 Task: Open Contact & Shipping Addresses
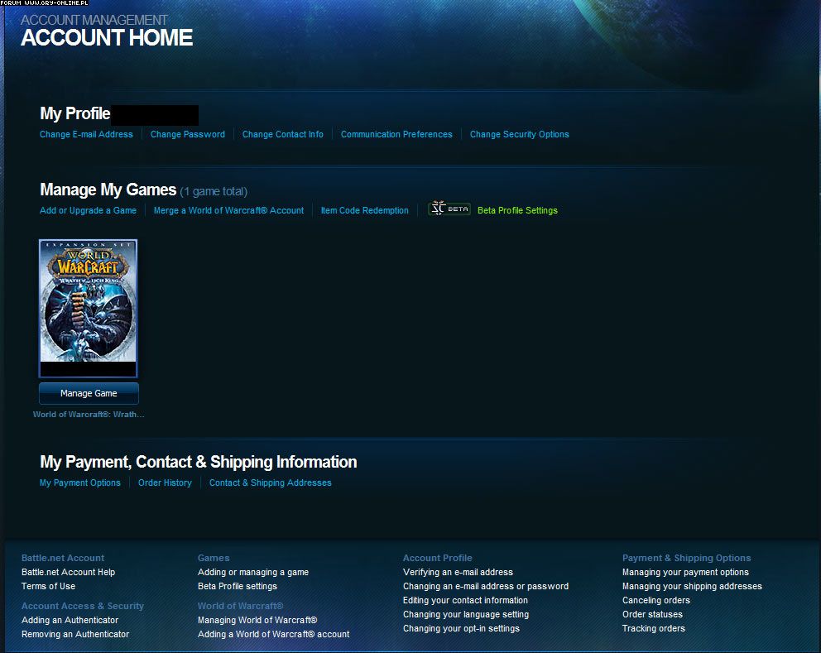click(x=271, y=483)
